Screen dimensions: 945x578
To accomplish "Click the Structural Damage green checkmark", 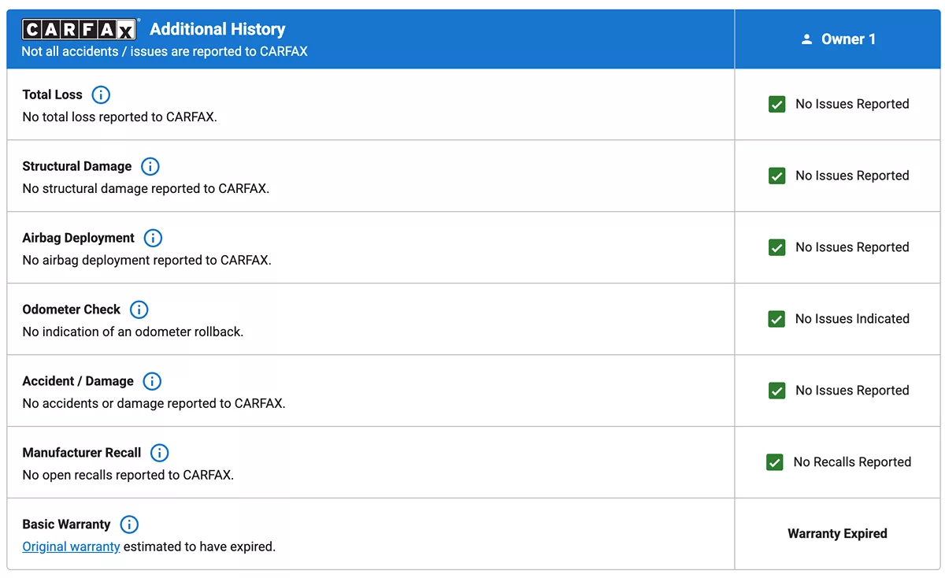I will (x=776, y=176).
